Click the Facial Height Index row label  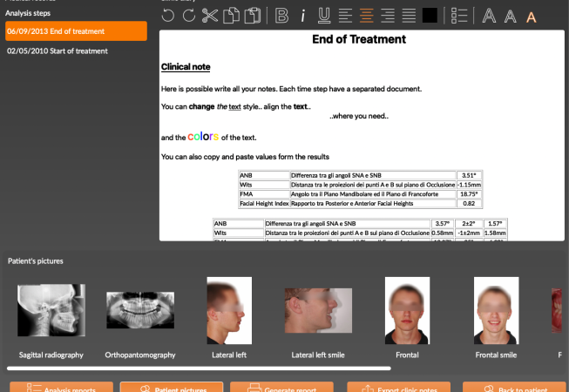[x=264, y=204]
